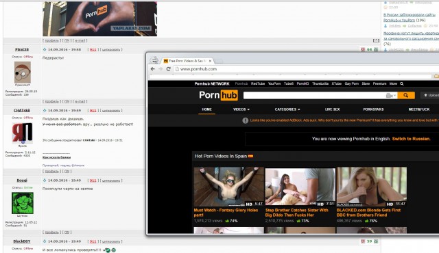
Task: Click Как искать баяны signature link
Action: 56,157
